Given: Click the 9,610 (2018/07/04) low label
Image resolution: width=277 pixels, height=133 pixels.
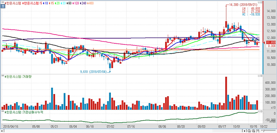Looking at the screenshot, I should tap(93, 72).
